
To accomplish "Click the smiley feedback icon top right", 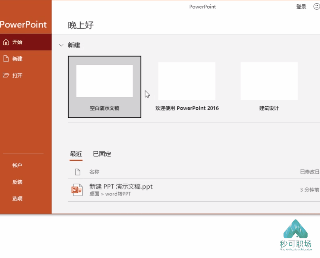I will [316, 7].
